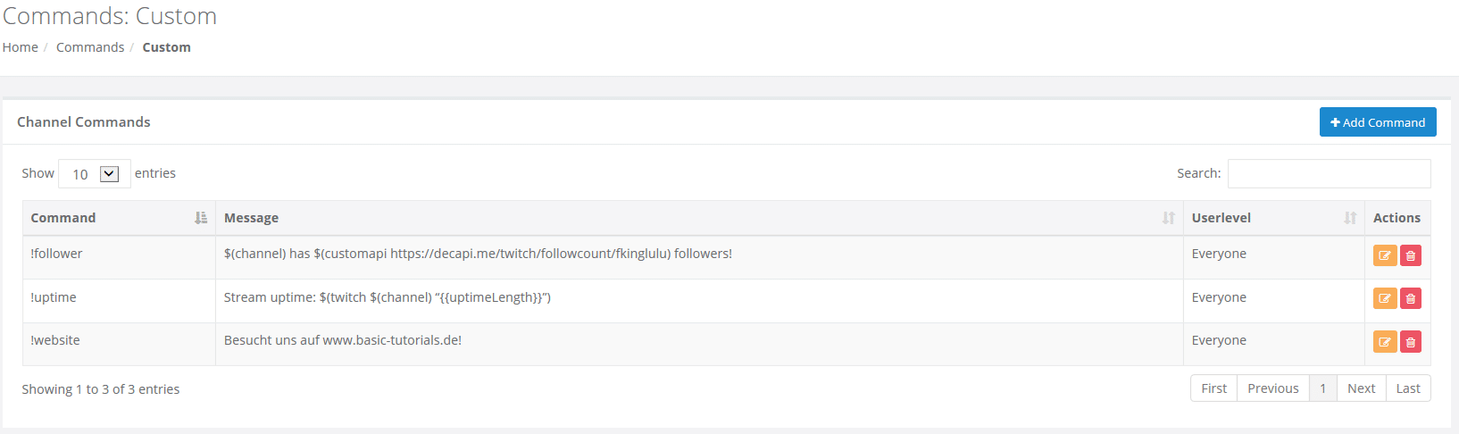Edit the !uptime command
Viewport: 1459px width, 434px height.
click(1384, 298)
